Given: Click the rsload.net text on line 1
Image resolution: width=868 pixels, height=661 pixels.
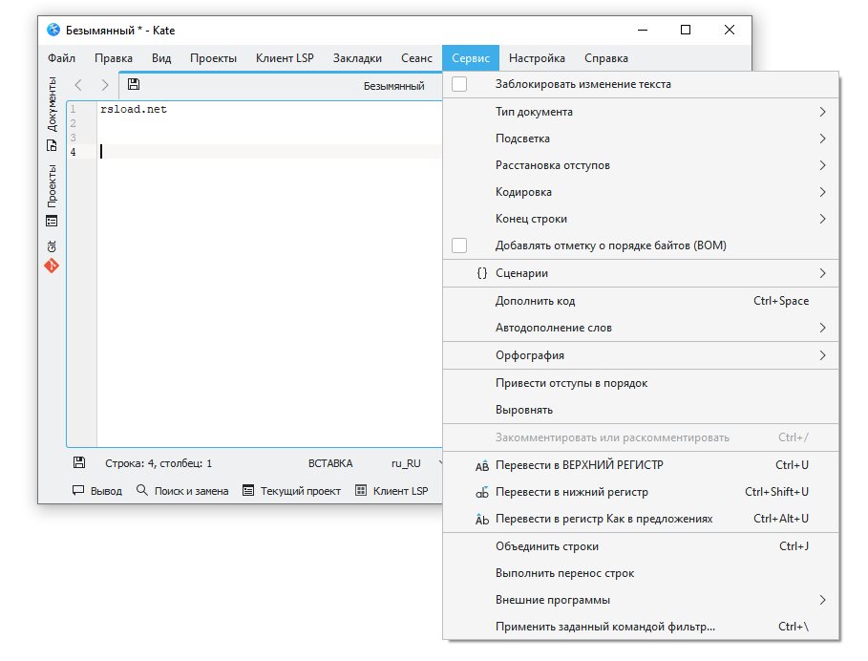Looking at the screenshot, I should click(x=134, y=109).
